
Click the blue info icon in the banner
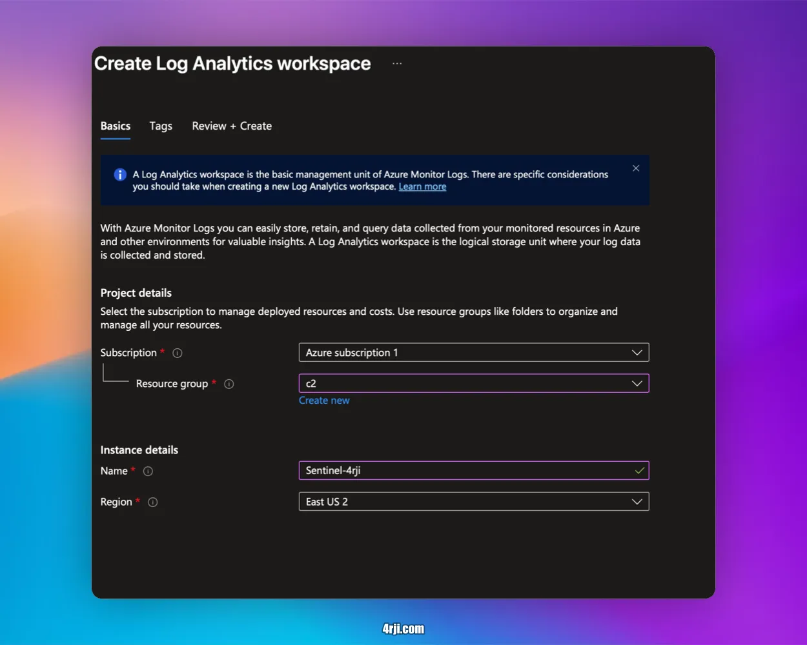[120, 175]
